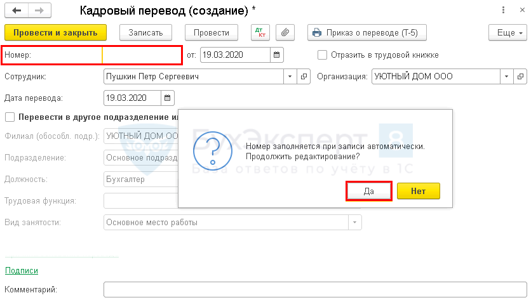Expand the Вид занятости dropdown arrow

(x=354, y=223)
